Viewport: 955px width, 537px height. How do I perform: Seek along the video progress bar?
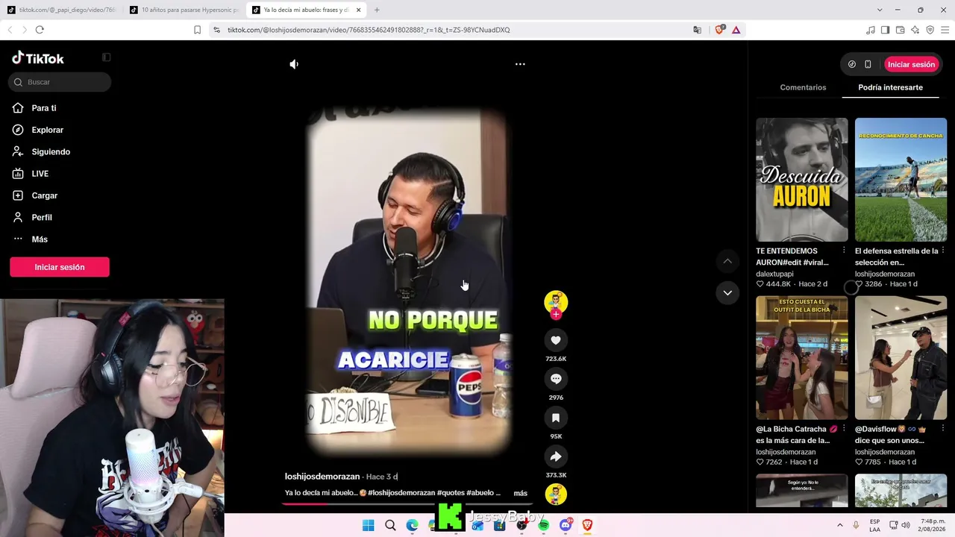pos(408,503)
